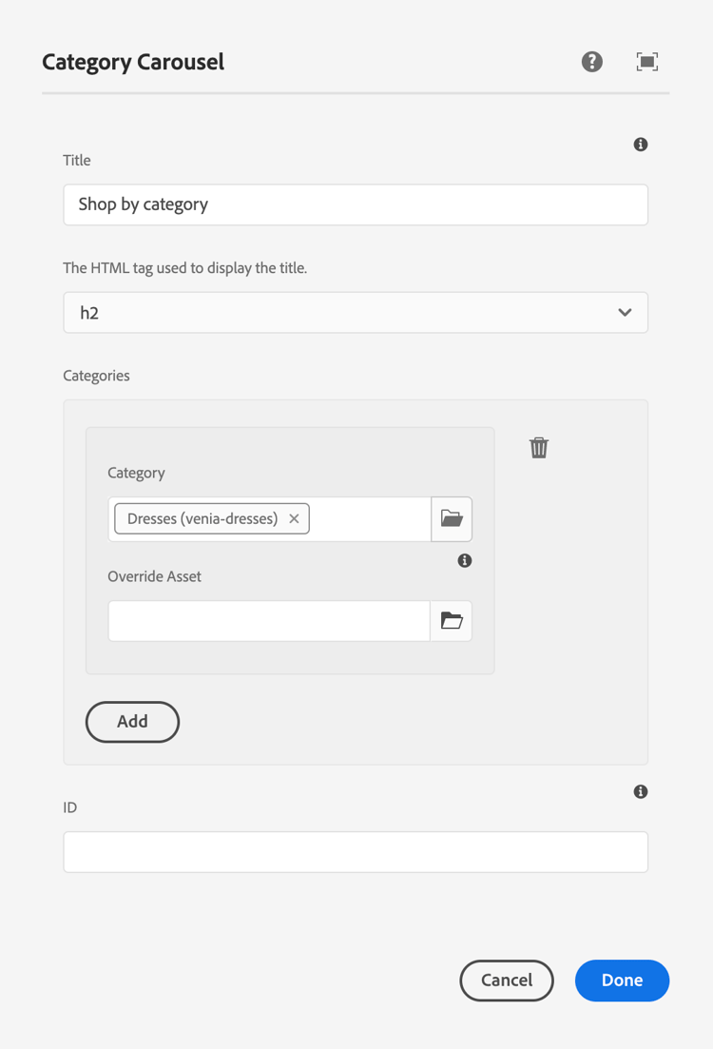713x1049 pixels.
Task: Open help for the Category Carousel dialog
Action: click(591, 61)
